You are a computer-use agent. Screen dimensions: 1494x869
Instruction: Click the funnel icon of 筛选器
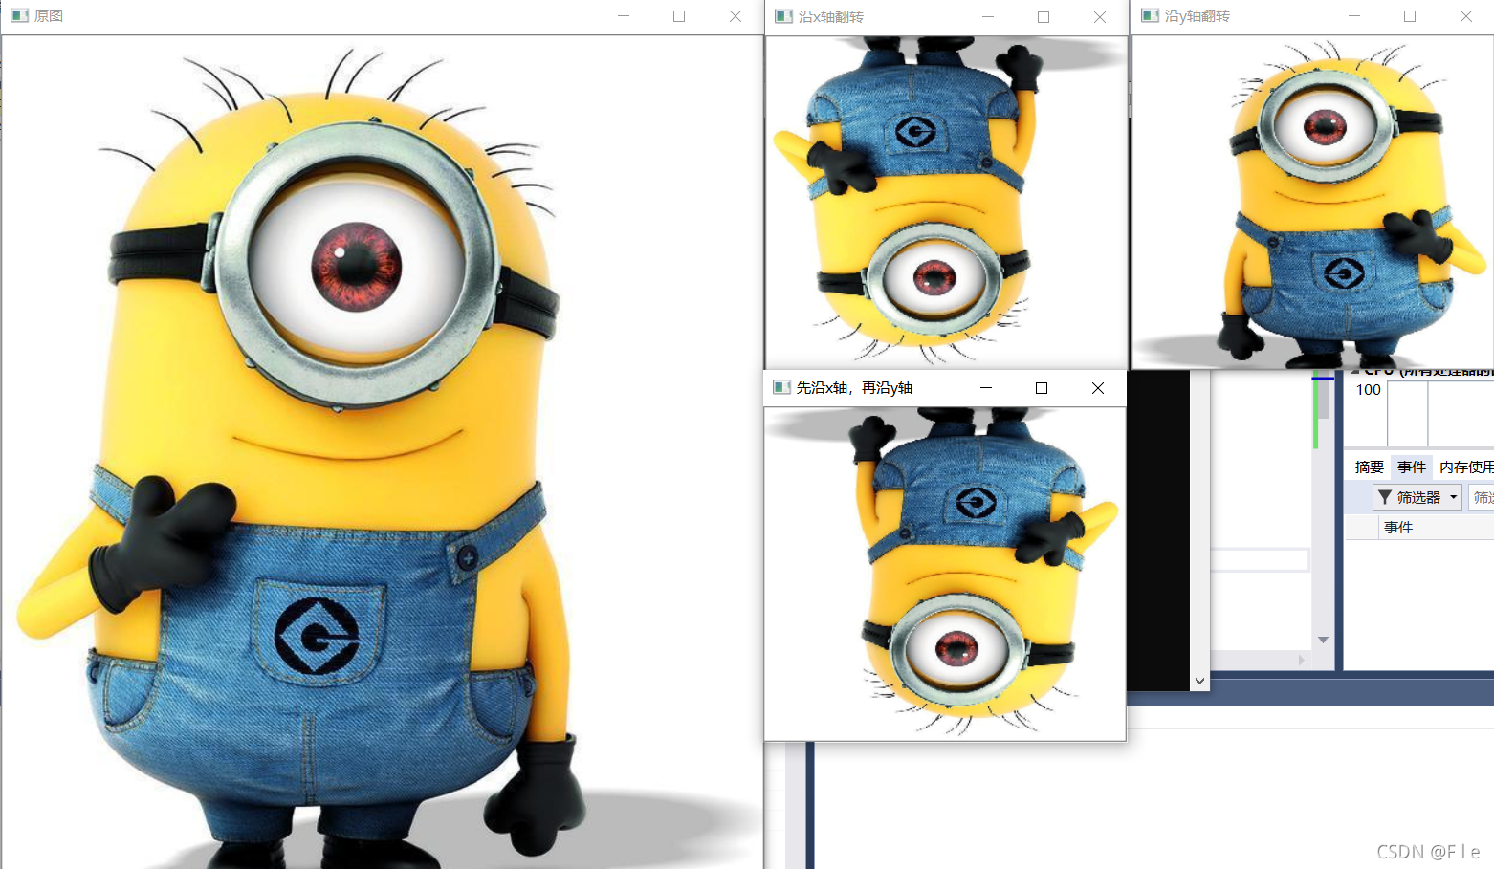click(1385, 497)
